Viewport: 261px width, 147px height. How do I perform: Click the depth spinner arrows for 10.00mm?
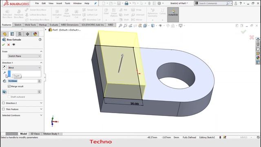pyautogui.click(x=39, y=81)
